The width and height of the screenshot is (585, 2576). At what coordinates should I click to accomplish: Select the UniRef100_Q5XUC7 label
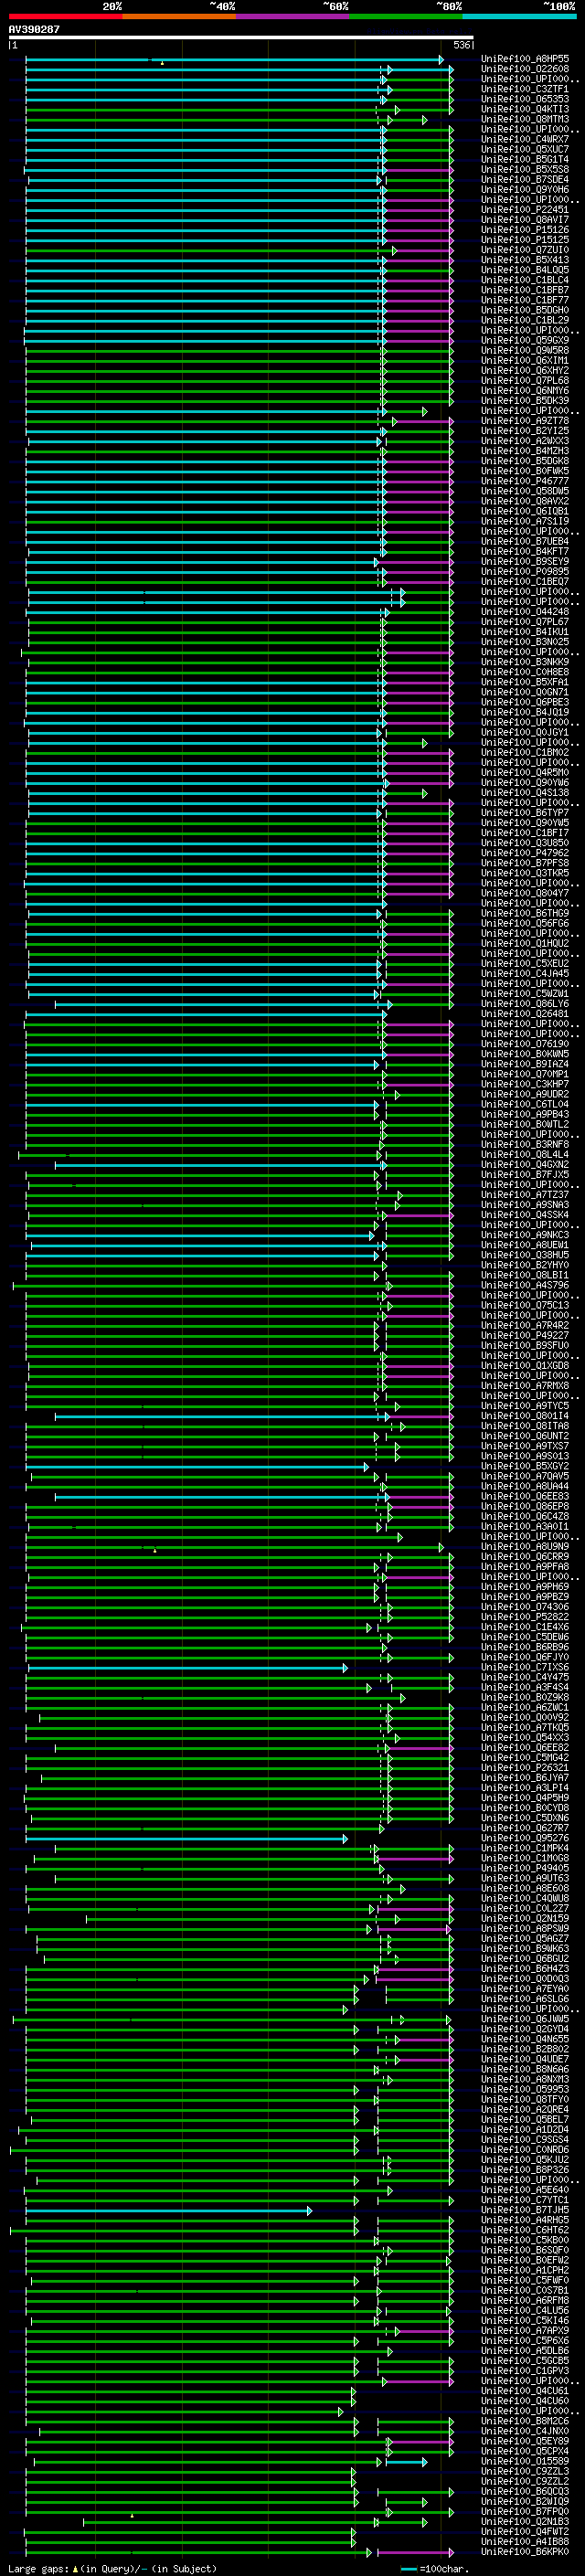(x=525, y=149)
